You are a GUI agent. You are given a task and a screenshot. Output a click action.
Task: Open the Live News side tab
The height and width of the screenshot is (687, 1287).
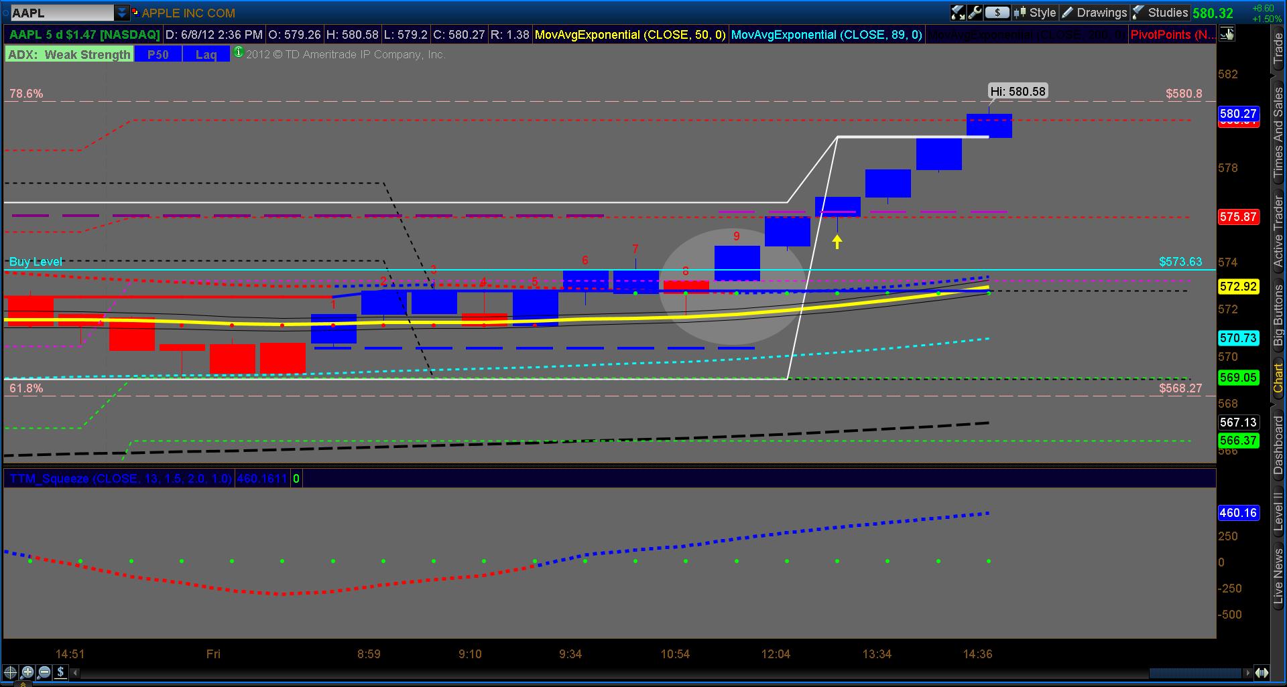1278,577
